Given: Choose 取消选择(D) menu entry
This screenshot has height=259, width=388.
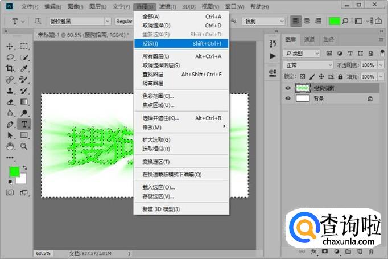Looking at the screenshot, I should pos(181,26).
